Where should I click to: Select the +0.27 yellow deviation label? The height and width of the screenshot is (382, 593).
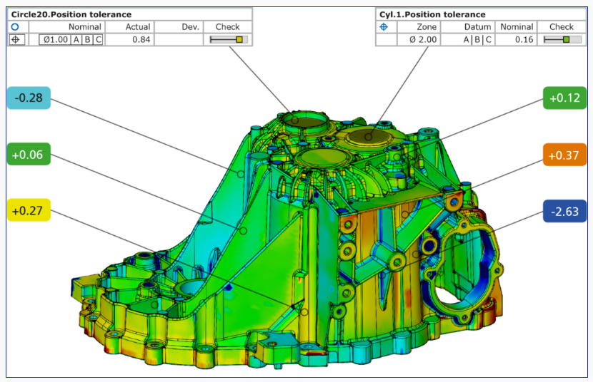(29, 210)
